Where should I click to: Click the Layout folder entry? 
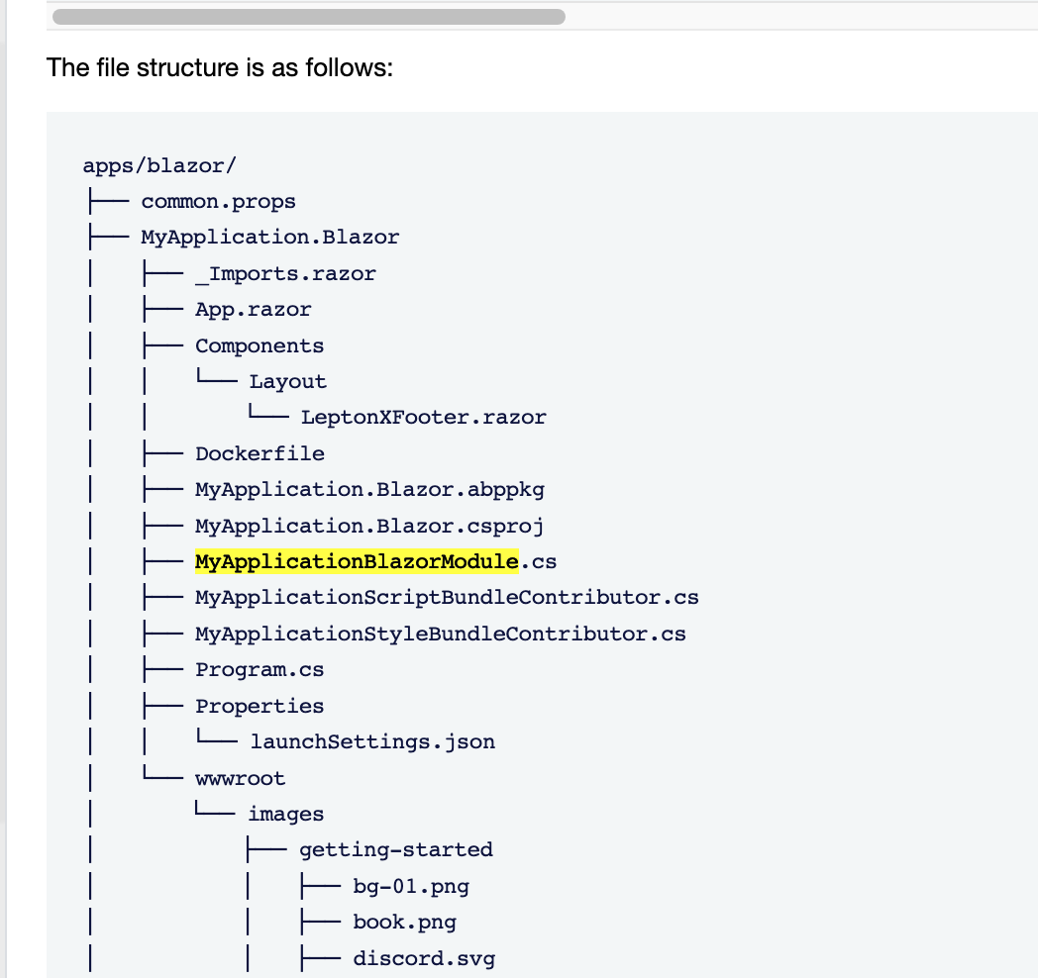pos(288,382)
